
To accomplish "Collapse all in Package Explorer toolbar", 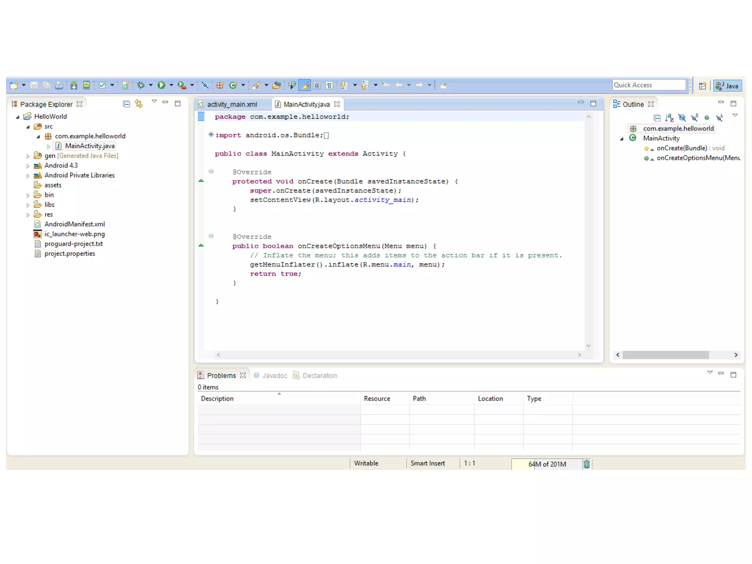I will tap(126, 104).
